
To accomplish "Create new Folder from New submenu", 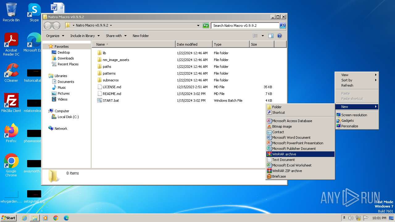I will (x=300, y=107).
